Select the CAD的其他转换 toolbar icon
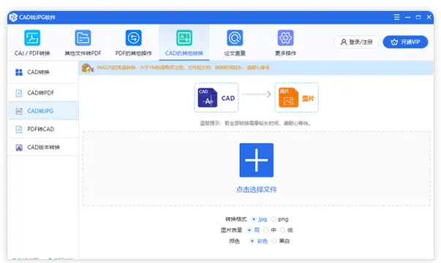The image size is (441, 263). 184,38
